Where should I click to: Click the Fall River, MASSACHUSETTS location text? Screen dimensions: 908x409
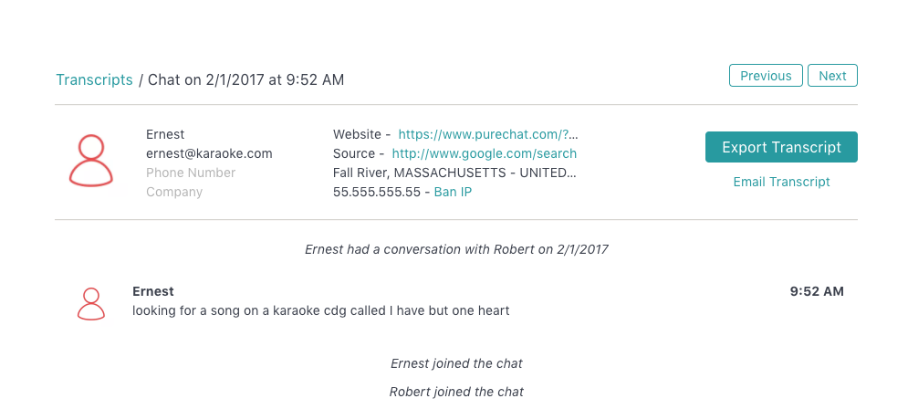point(454,173)
